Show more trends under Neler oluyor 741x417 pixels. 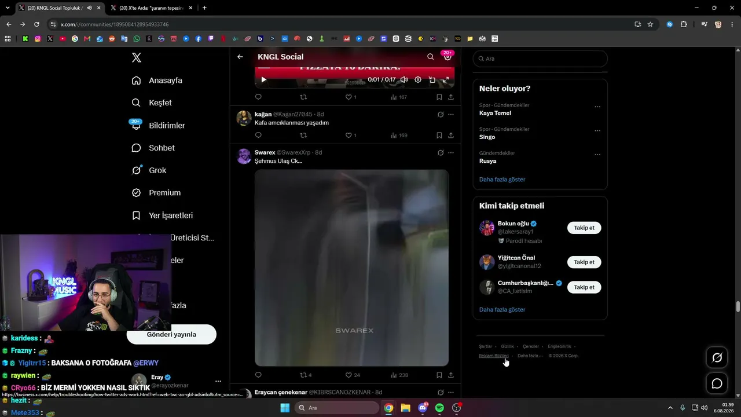(x=502, y=180)
